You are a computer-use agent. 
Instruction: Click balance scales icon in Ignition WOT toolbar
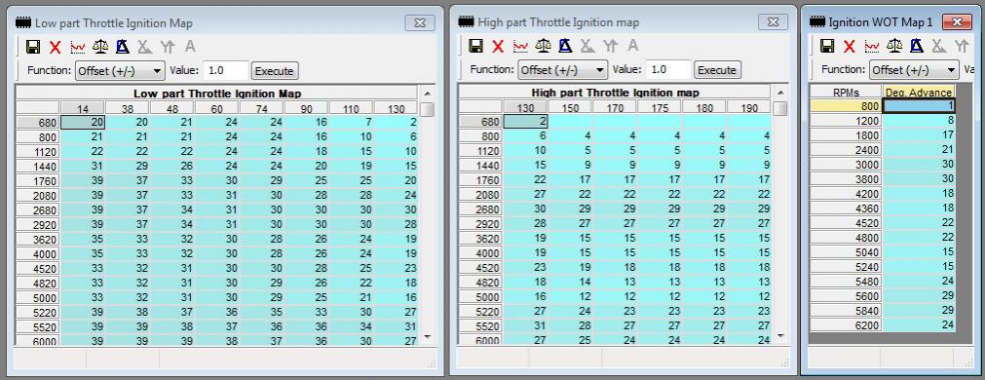coord(894,46)
